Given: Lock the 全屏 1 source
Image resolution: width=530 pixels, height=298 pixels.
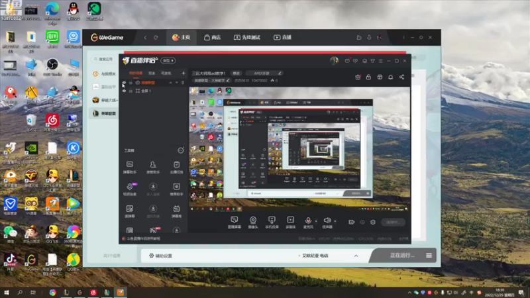Looking at the screenshot, I should (x=131, y=91).
